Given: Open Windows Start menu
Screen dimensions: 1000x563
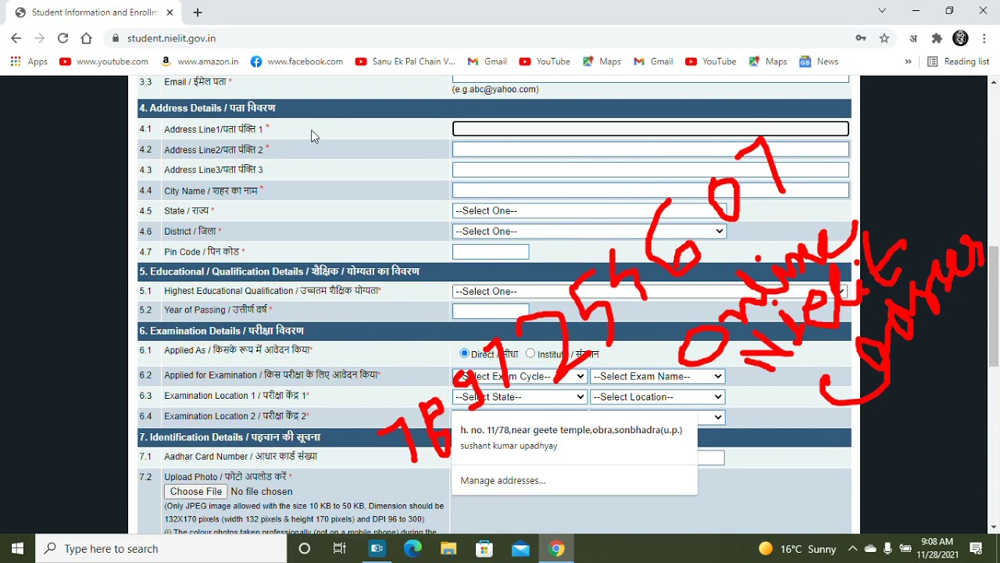Looking at the screenshot, I should coord(17,549).
